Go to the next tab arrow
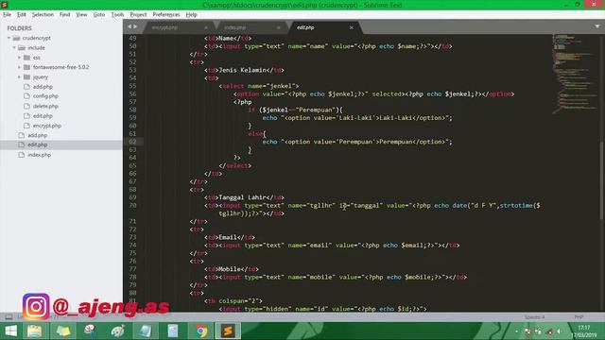 click(x=135, y=26)
